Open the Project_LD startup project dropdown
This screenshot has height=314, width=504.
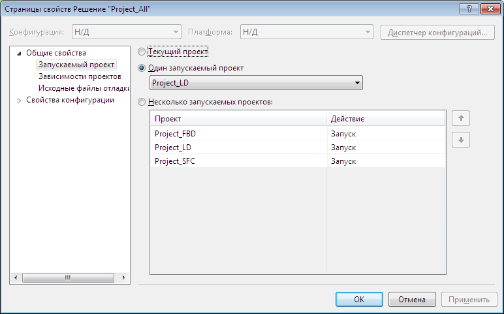pos(256,83)
